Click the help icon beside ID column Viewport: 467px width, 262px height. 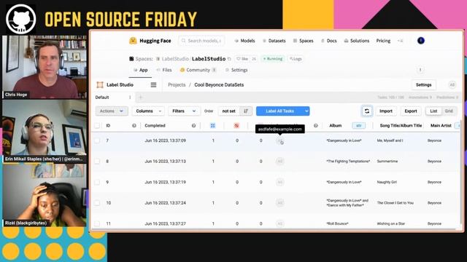134,126
